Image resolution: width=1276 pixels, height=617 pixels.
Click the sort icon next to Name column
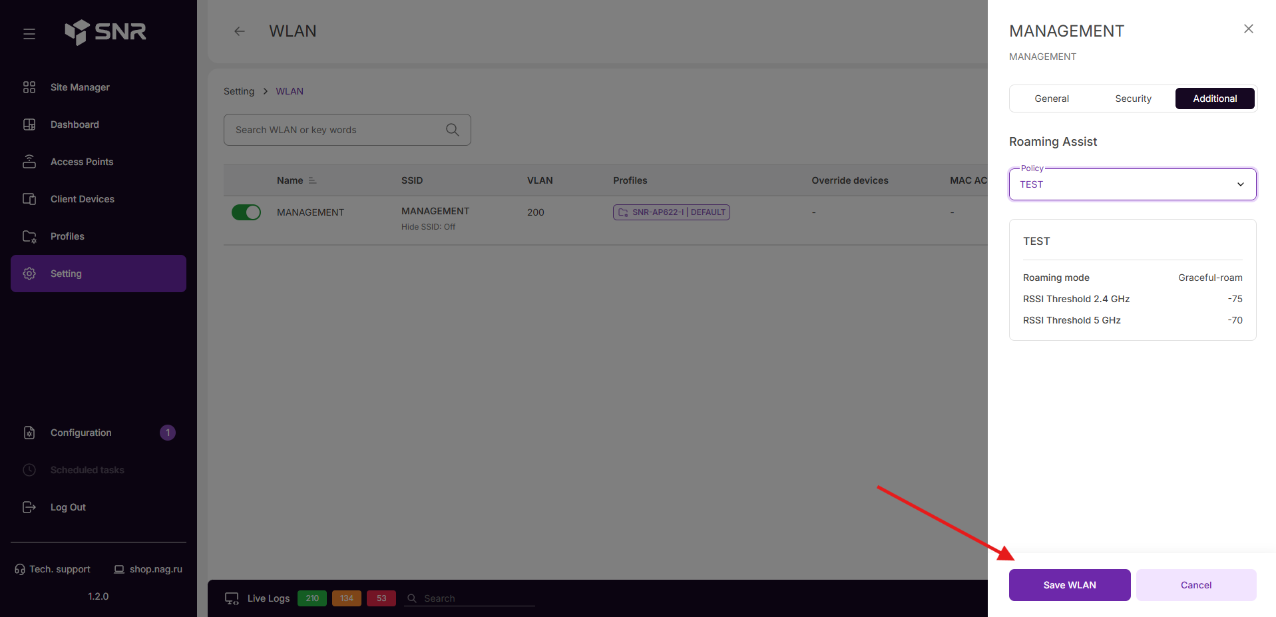[x=312, y=180]
